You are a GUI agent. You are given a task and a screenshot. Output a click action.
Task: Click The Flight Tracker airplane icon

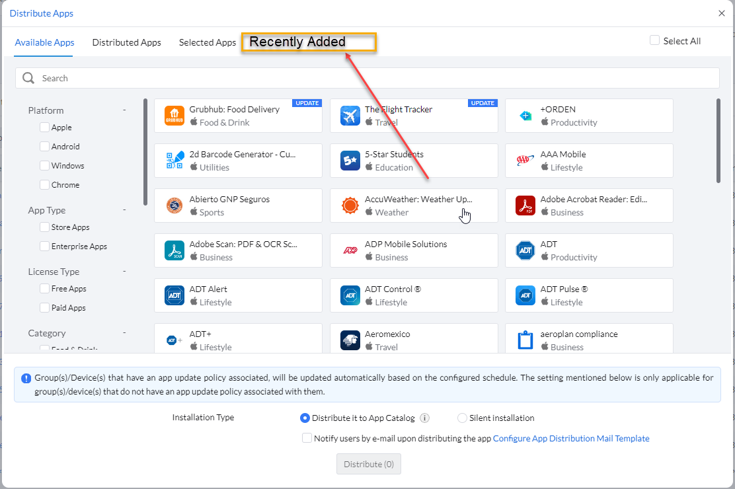[x=350, y=116]
